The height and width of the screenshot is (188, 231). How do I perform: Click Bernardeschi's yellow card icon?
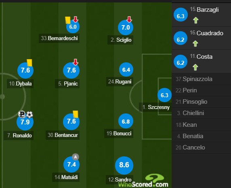68,20
